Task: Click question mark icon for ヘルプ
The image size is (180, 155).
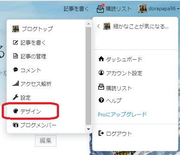Action: 101,100
